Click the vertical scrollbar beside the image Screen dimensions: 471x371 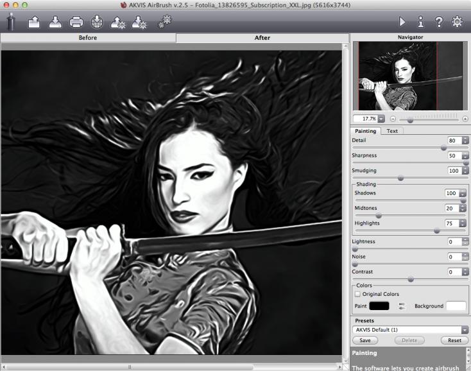(345, 203)
